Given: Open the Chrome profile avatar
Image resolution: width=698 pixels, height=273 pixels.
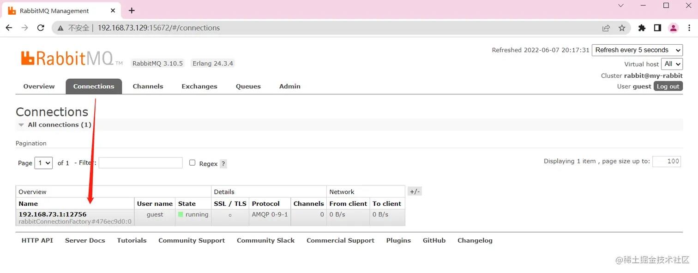Looking at the screenshot, I should coord(674,28).
